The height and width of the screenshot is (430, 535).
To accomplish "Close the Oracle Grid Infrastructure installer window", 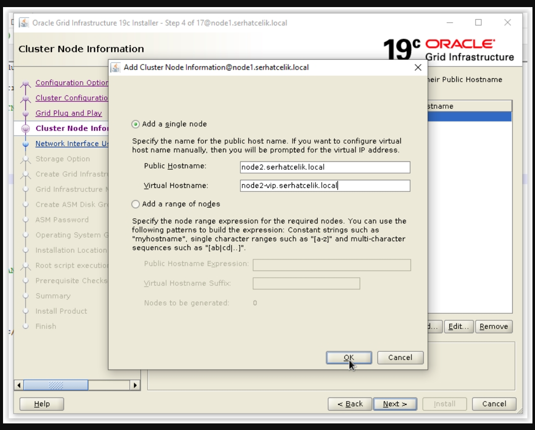I will [508, 22].
